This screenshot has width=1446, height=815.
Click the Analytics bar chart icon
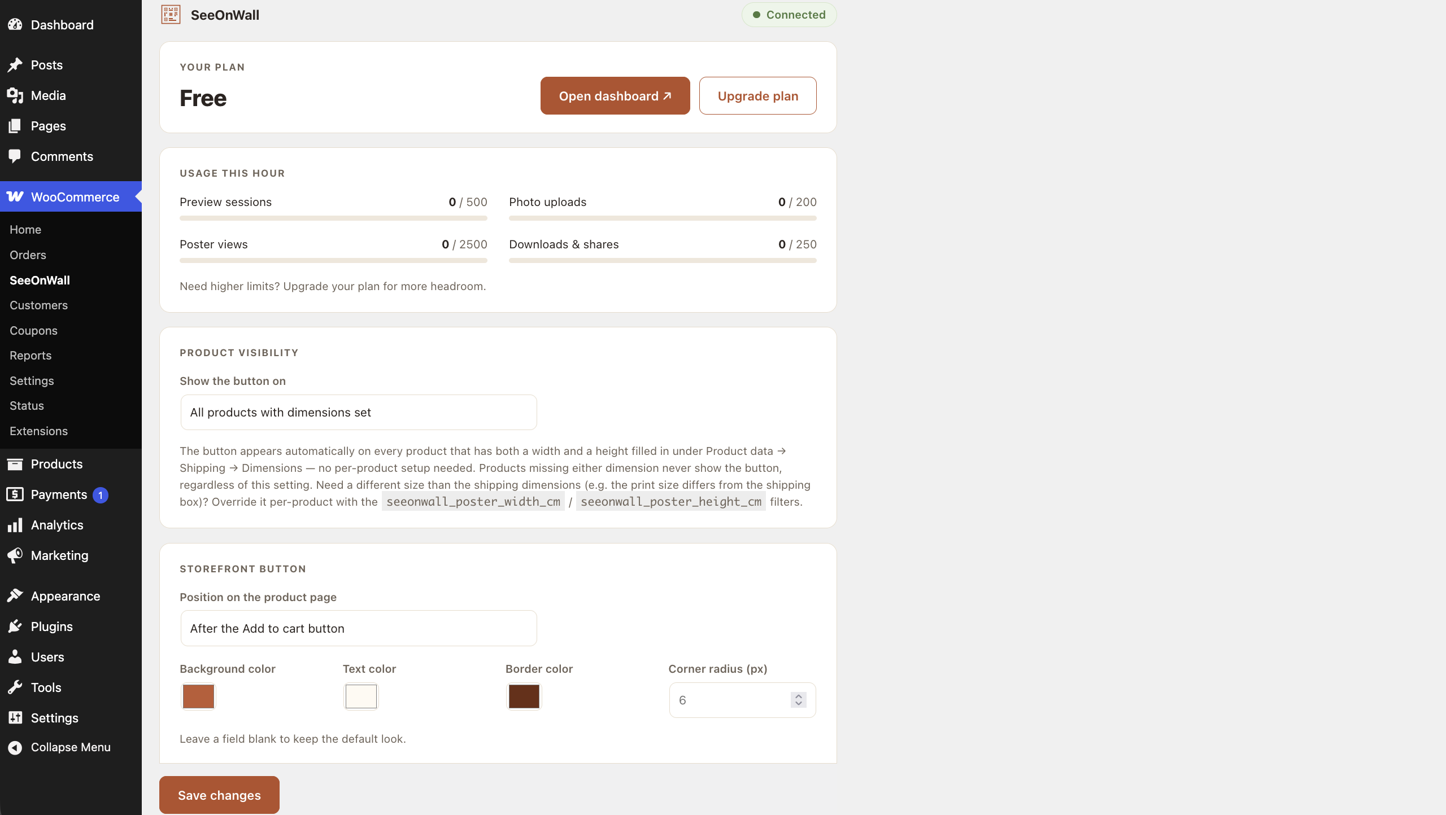15,525
